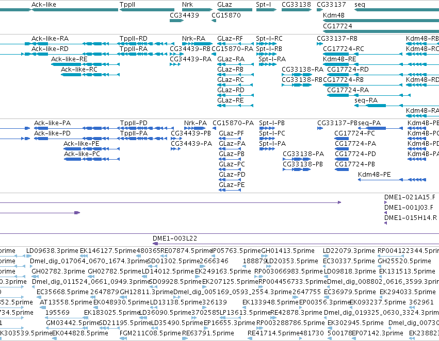The width and height of the screenshot is (439, 341).
Task: Click the GLaz gene label
Action: pos(224,5)
